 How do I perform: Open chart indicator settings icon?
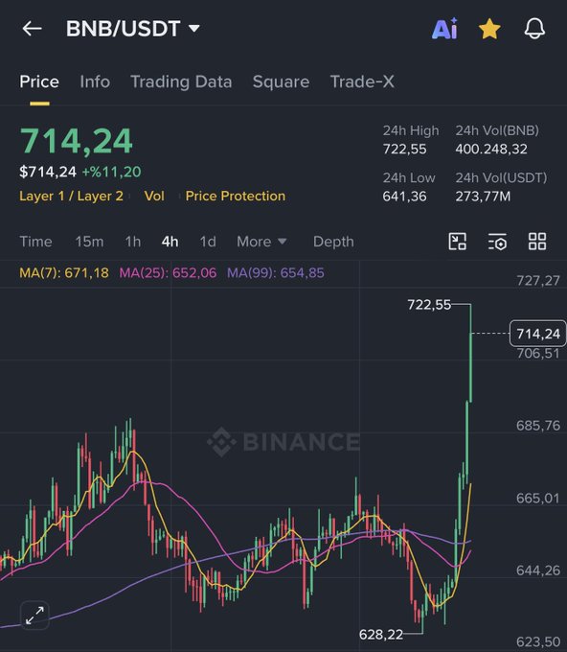pyautogui.click(x=497, y=242)
